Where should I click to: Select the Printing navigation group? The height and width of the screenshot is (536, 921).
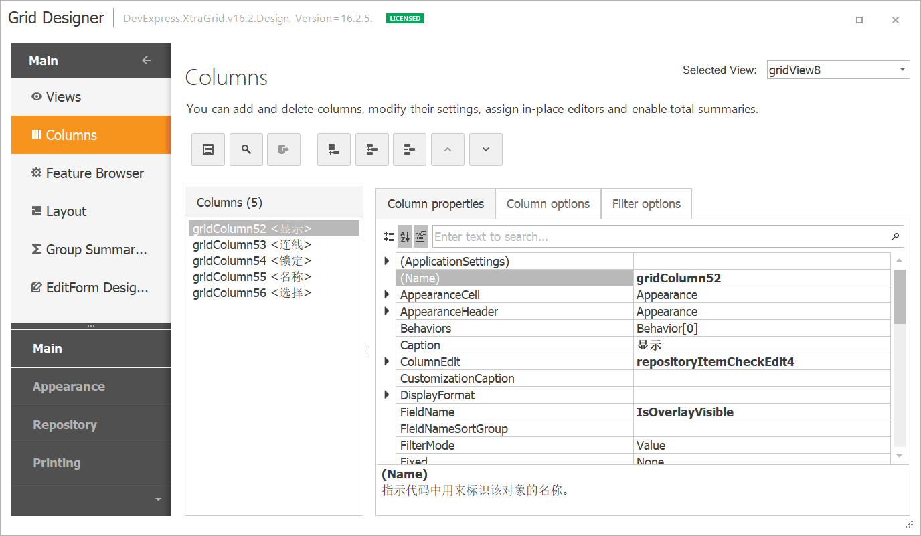pos(91,463)
